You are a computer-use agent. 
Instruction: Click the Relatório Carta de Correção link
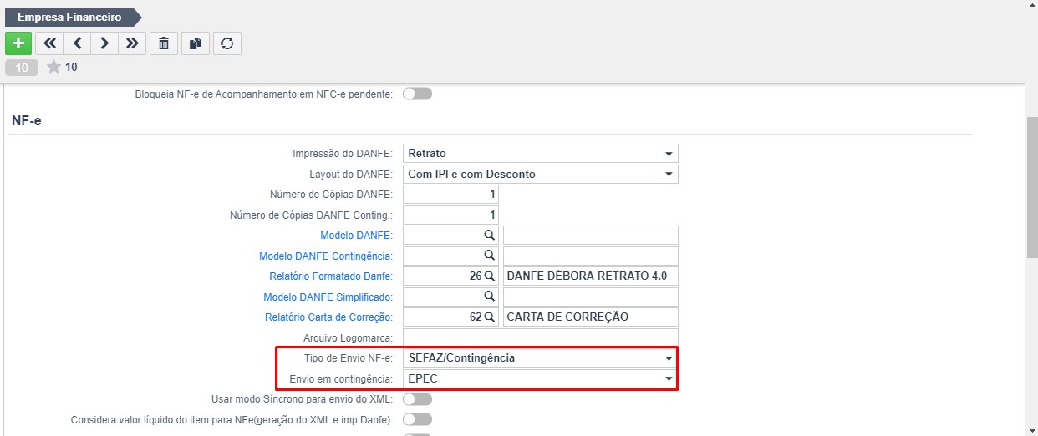point(328,317)
